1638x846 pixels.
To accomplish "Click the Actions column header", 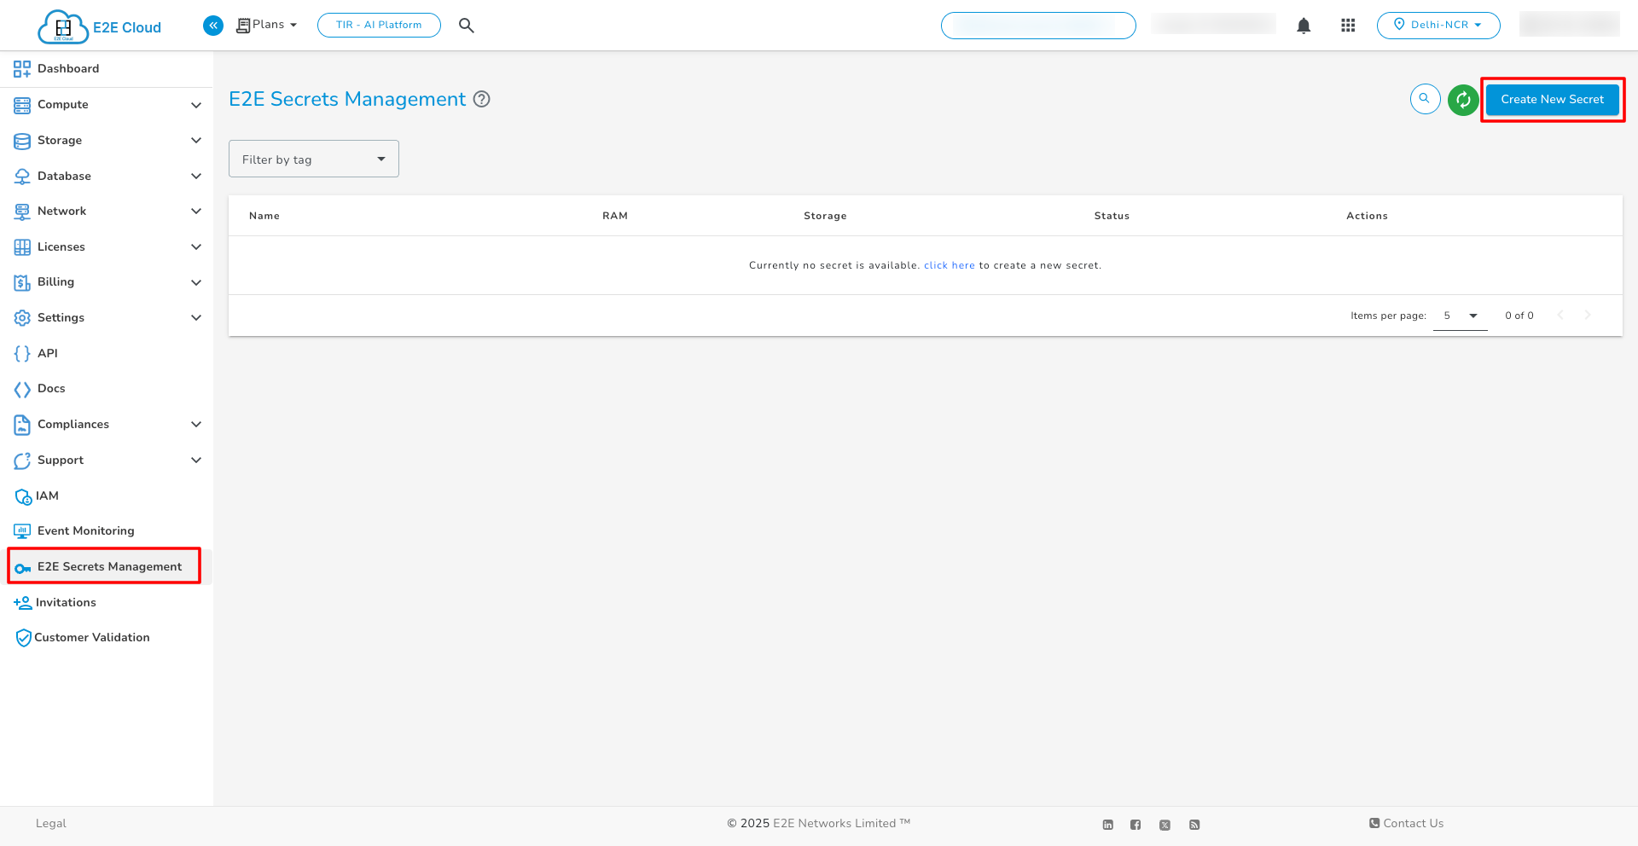I will (x=1367, y=216).
